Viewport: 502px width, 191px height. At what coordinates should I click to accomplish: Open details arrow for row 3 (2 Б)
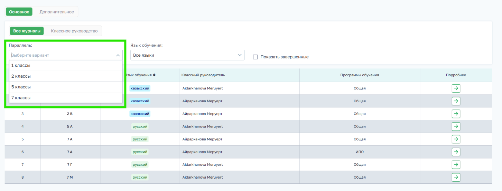coord(456,114)
